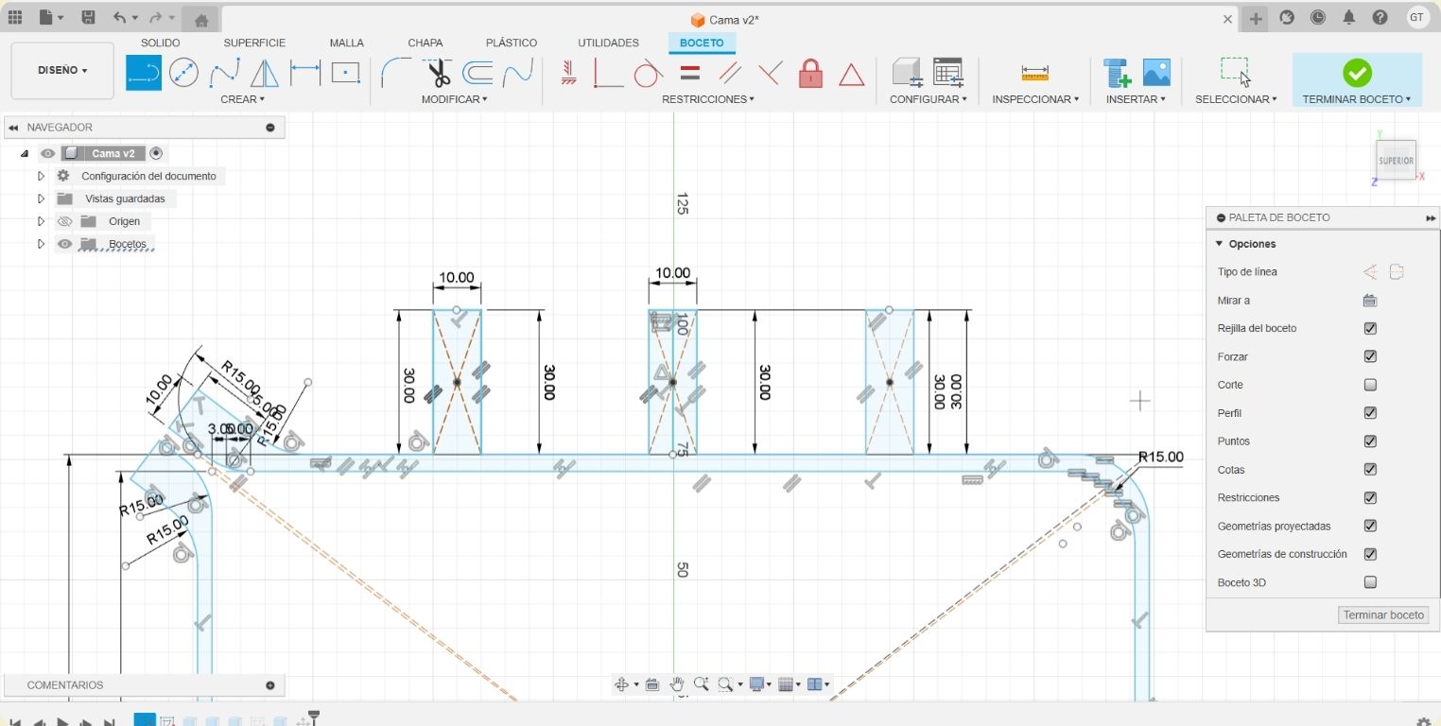The height and width of the screenshot is (726, 1441).
Task: Select the Offset tool
Action: pos(478,73)
